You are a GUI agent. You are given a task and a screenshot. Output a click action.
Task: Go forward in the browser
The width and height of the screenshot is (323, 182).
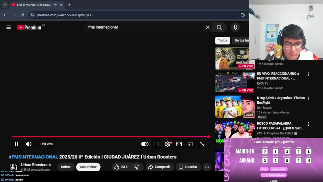[x=14, y=15]
